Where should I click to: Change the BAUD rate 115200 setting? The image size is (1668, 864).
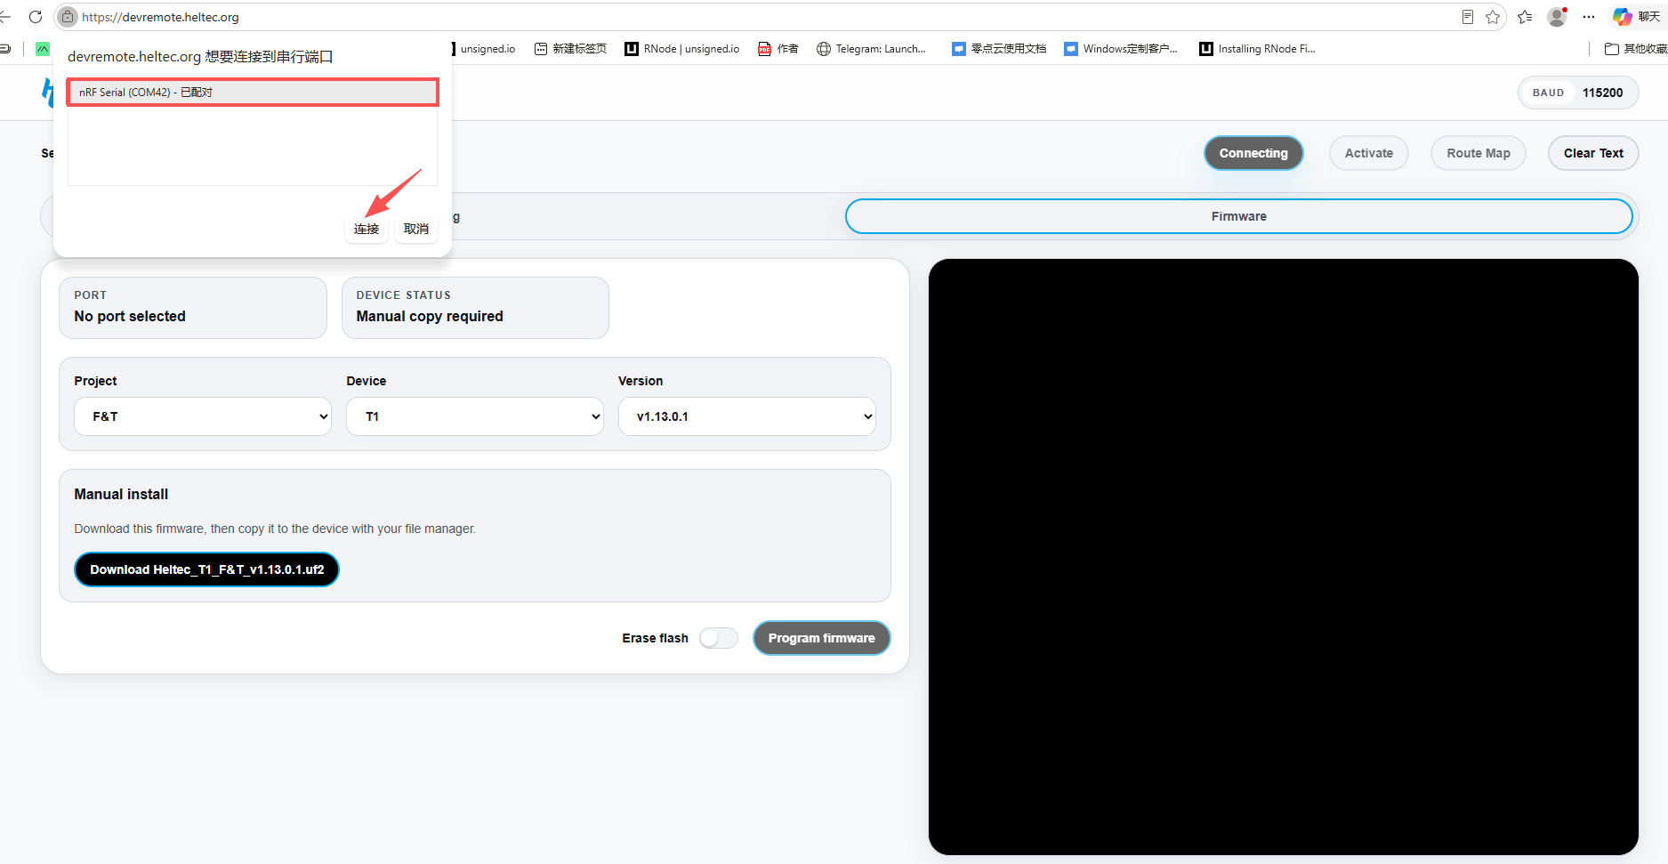(1578, 93)
